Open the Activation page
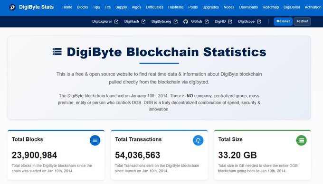Image resolution: width=323 pixels, height=184 pixels. click(313, 7)
